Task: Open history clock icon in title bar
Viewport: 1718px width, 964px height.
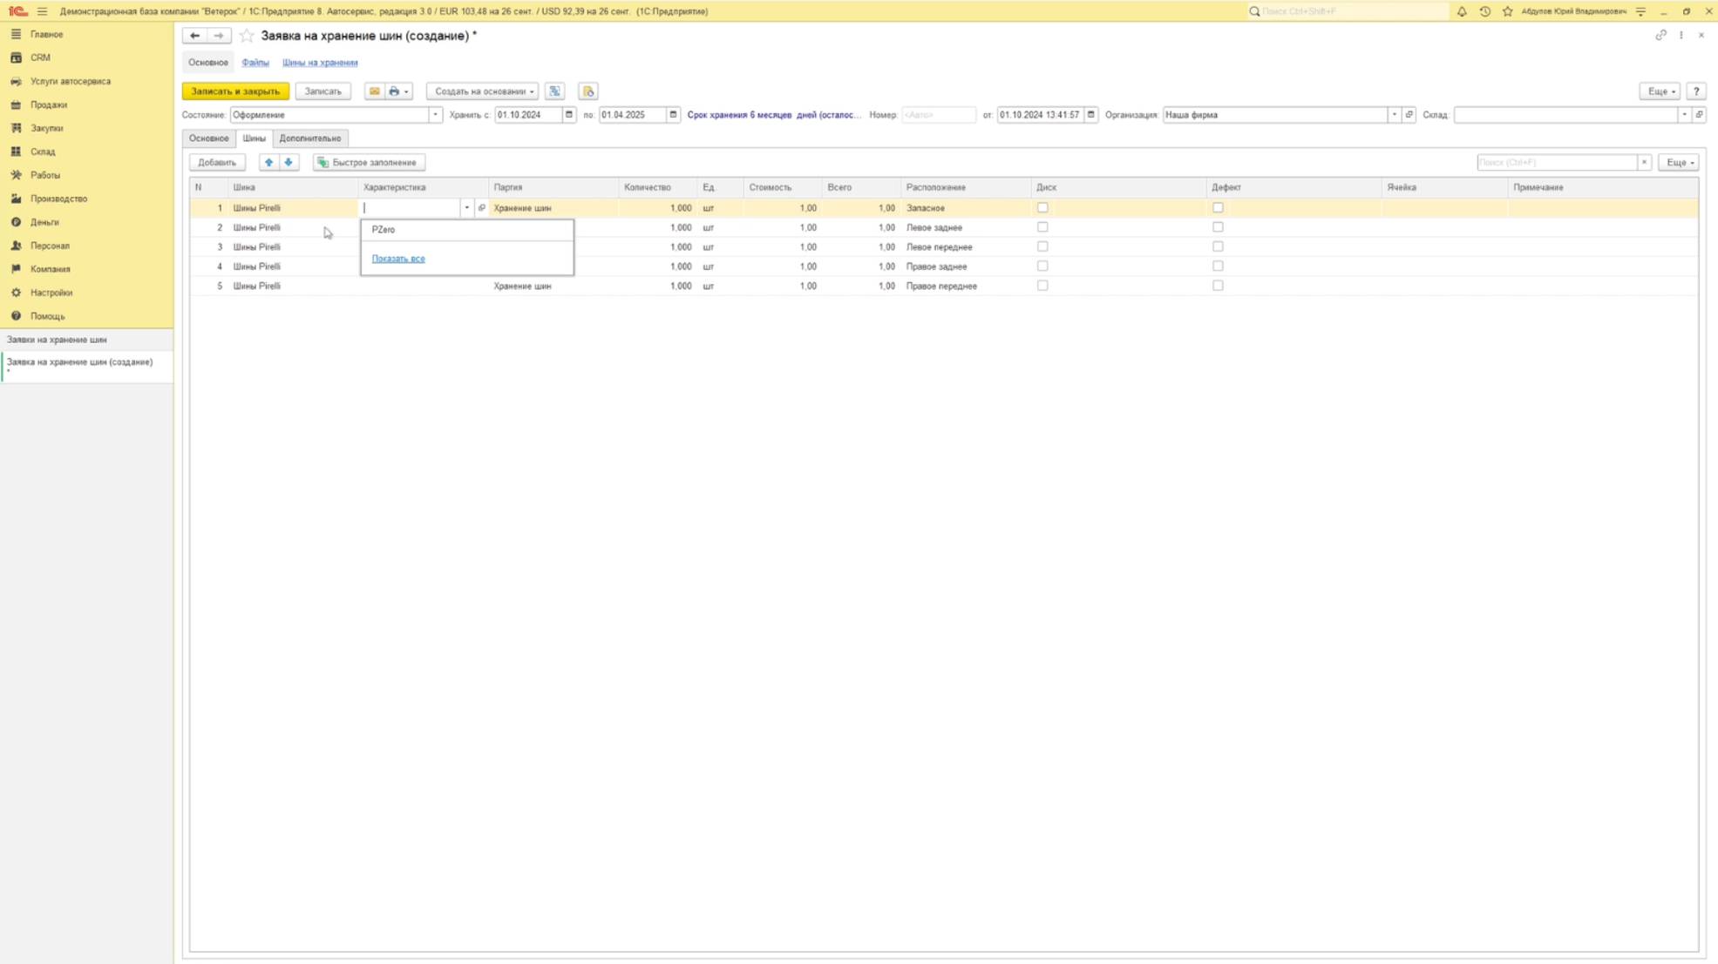Action: (1484, 11)
